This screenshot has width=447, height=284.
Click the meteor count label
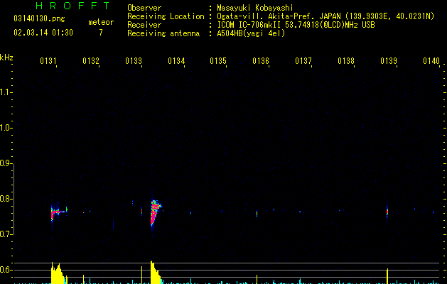101,22
